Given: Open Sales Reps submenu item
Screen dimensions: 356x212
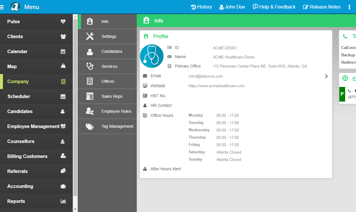Looking at the screenshot, I should pos(107,96).
